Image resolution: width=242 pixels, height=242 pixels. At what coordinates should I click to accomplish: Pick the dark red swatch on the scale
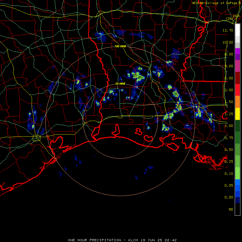(237, 78)
